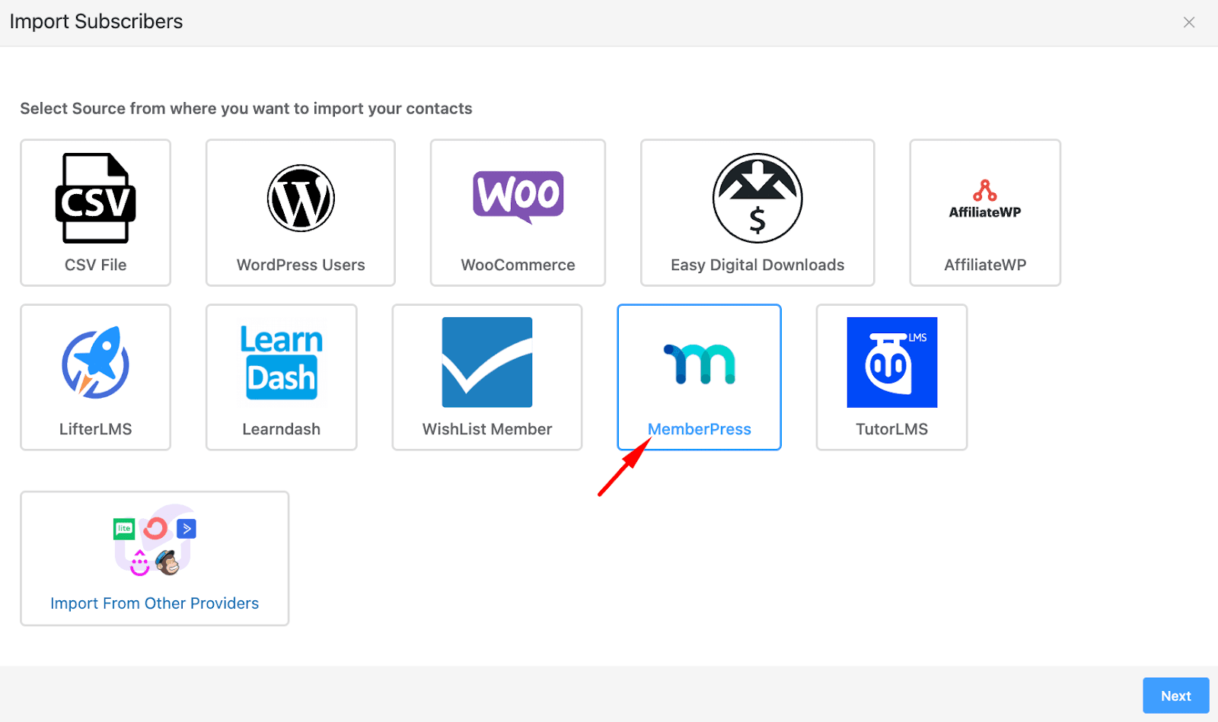1218x722 pixels.
Task: Click the Learndash label
Action: click(282, 429)
